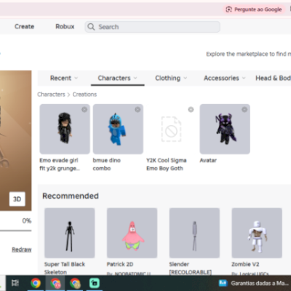Open second Chrome profile icon in taskbar

pyautogui.click(x=55, y=283)
